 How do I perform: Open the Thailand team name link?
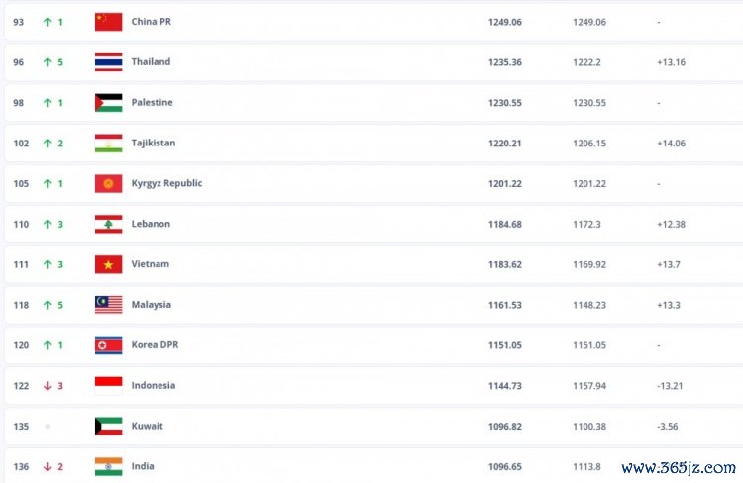click(x=151, y=62)
